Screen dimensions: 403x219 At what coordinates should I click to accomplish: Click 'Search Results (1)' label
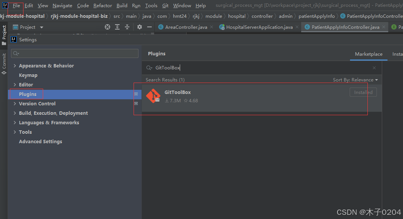(x=165, y=80)
